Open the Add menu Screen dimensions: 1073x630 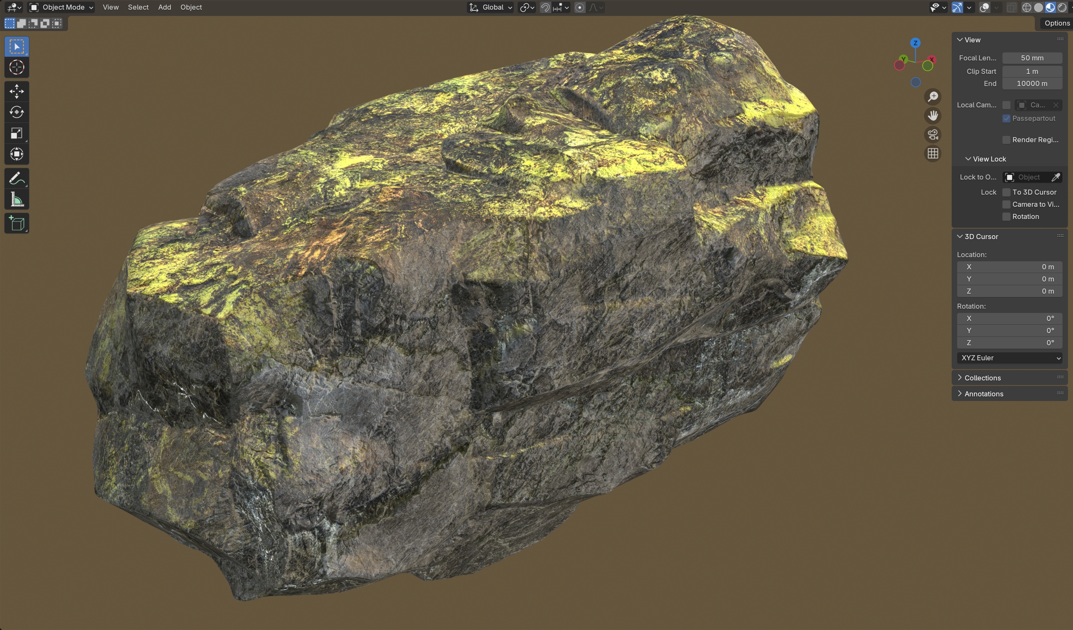tap(165, 7)
